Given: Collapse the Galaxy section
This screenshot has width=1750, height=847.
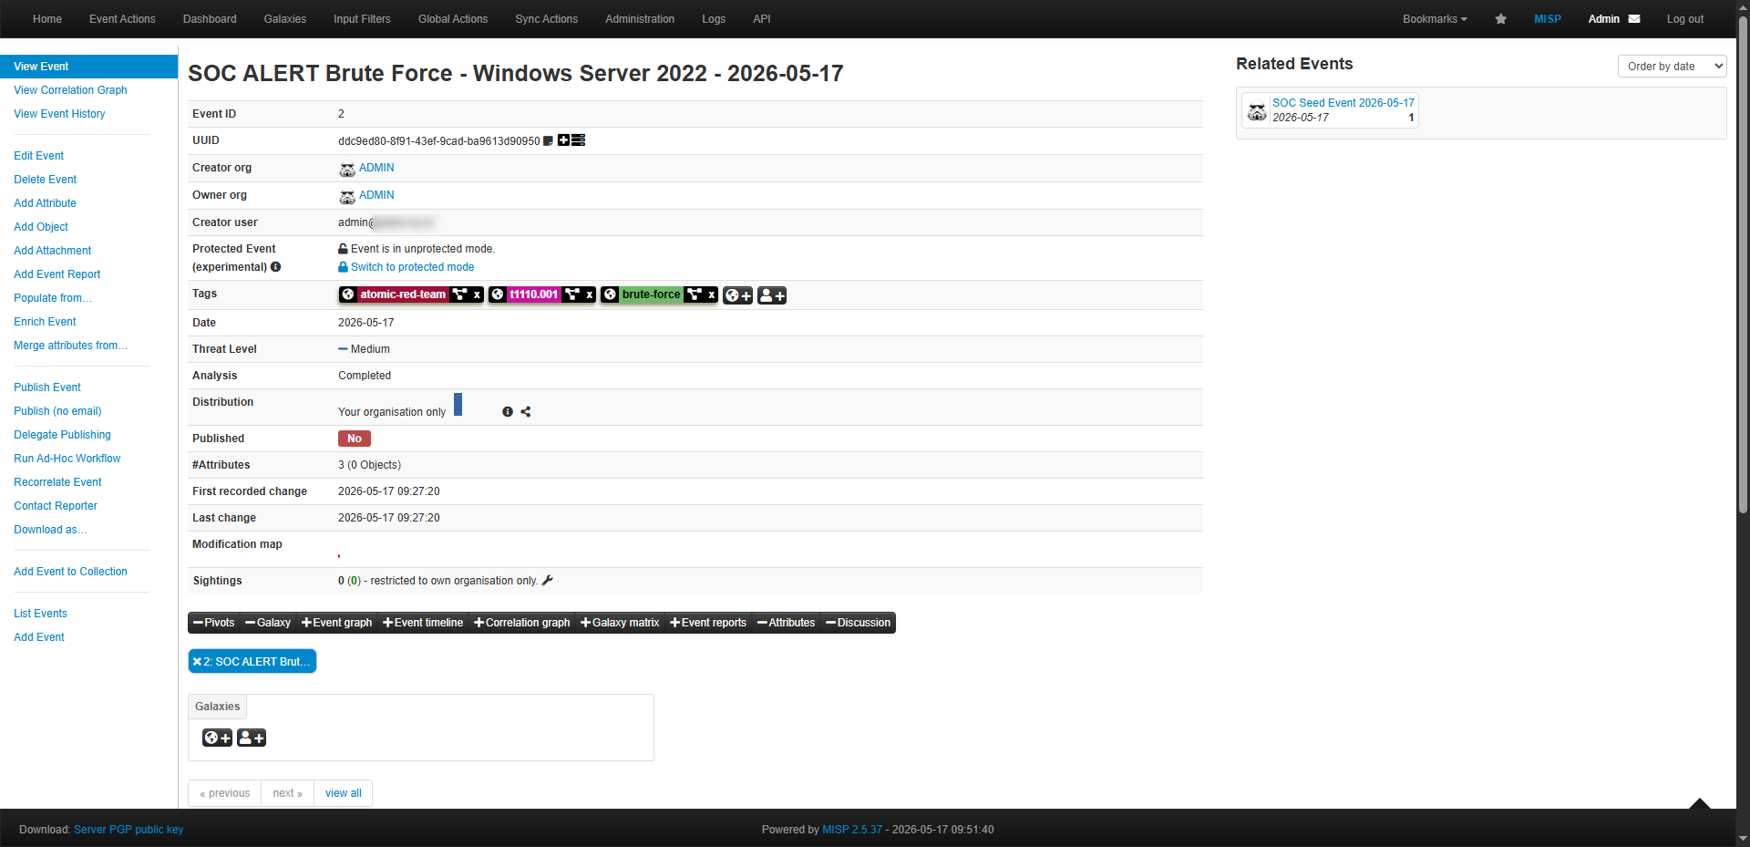Looking at the screenshot, I should pos(268,623).
